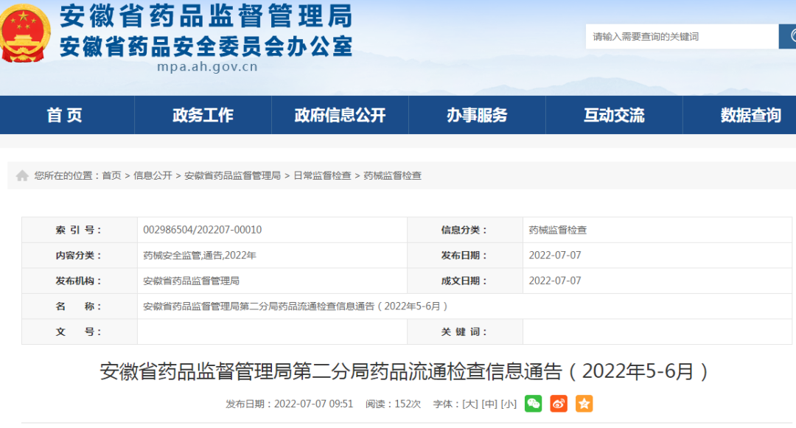The height and width of the screenshot is (428, 796).
Task: Set font size to medium [中]
Action: (489, 404)
